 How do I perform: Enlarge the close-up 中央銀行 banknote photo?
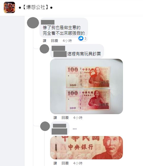pos(87,148)
